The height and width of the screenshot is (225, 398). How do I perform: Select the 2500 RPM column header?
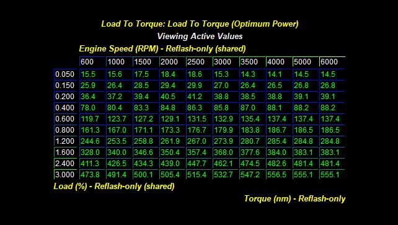199,61
